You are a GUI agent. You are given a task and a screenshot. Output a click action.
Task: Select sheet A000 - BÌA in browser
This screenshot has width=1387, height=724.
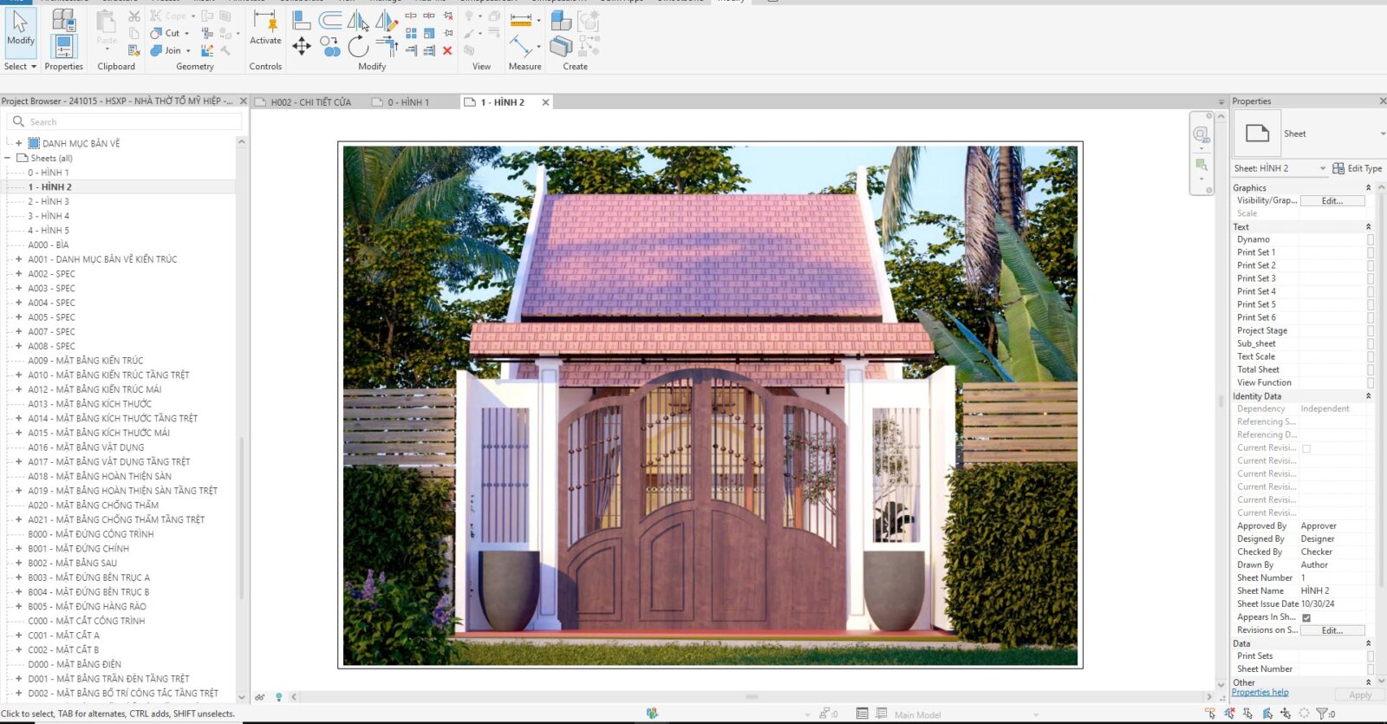pyautogui.click(x=48, y=245)
